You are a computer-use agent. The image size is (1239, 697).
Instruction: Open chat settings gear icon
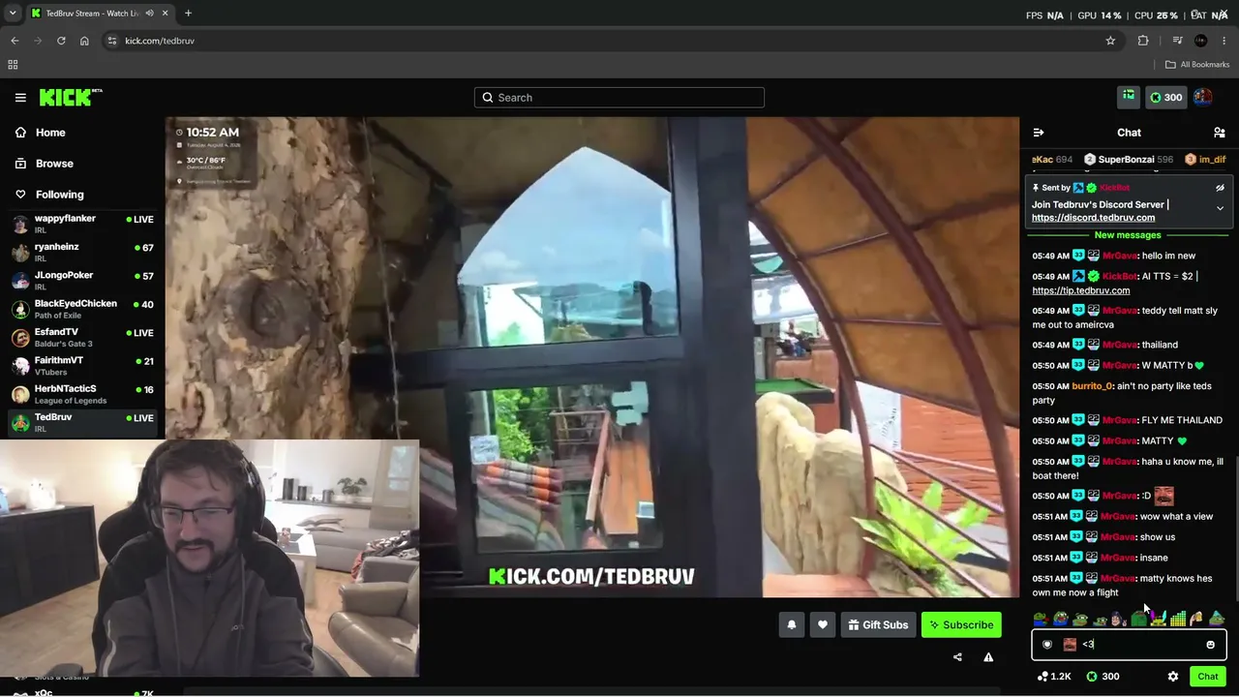coord(1173,677)
